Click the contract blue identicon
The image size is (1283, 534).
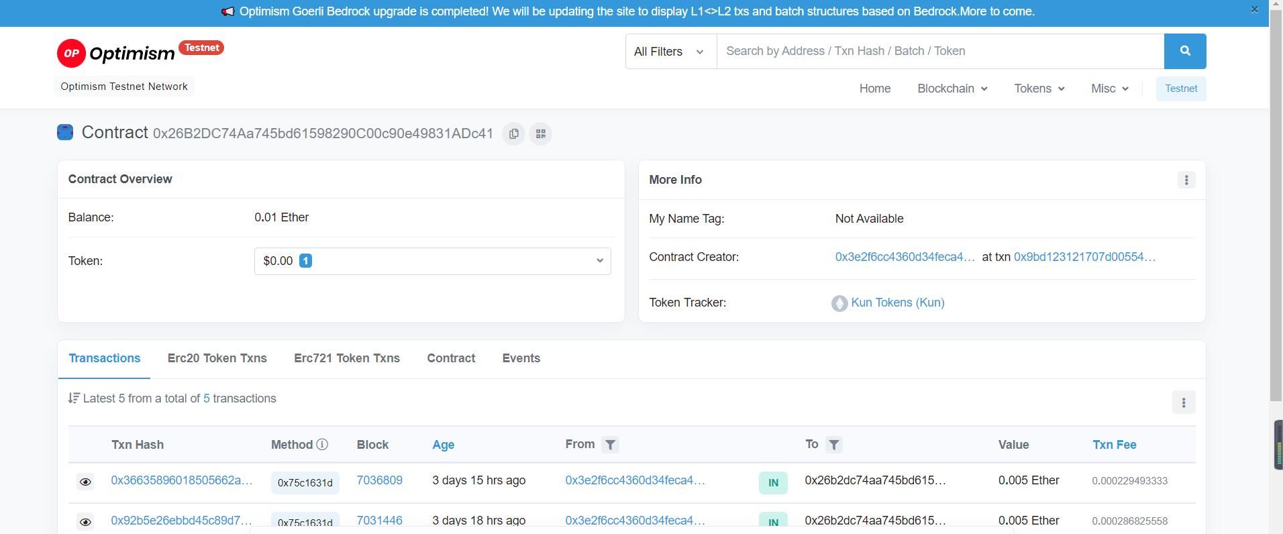click(65, 132)
